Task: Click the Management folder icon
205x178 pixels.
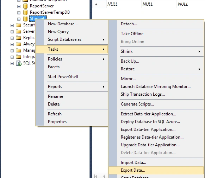Action: point(19,50)
